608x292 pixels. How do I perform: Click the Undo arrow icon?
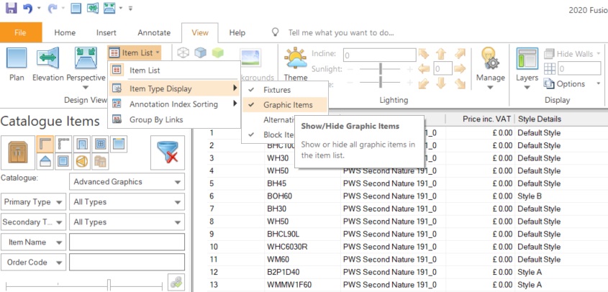click(x=27, y=8)
